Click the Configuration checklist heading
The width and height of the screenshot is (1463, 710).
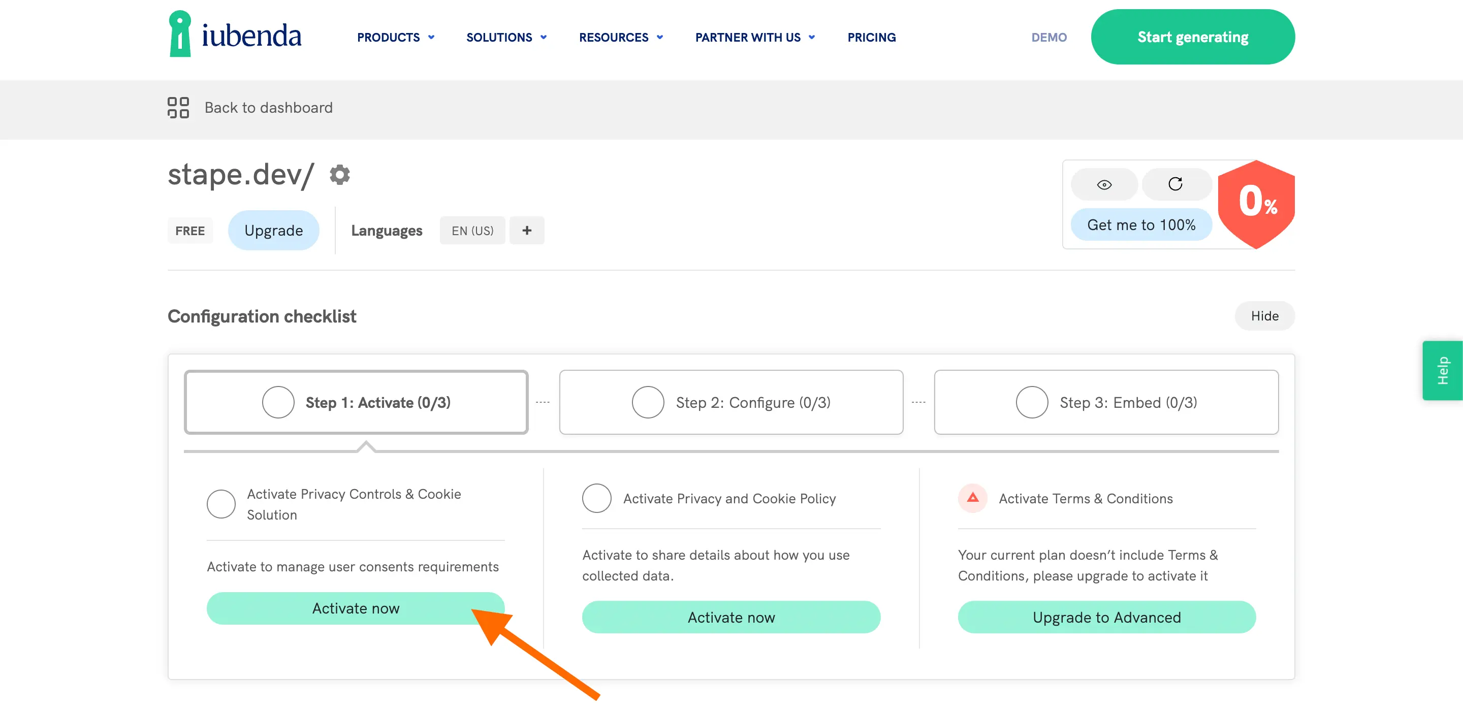[262, 316]
